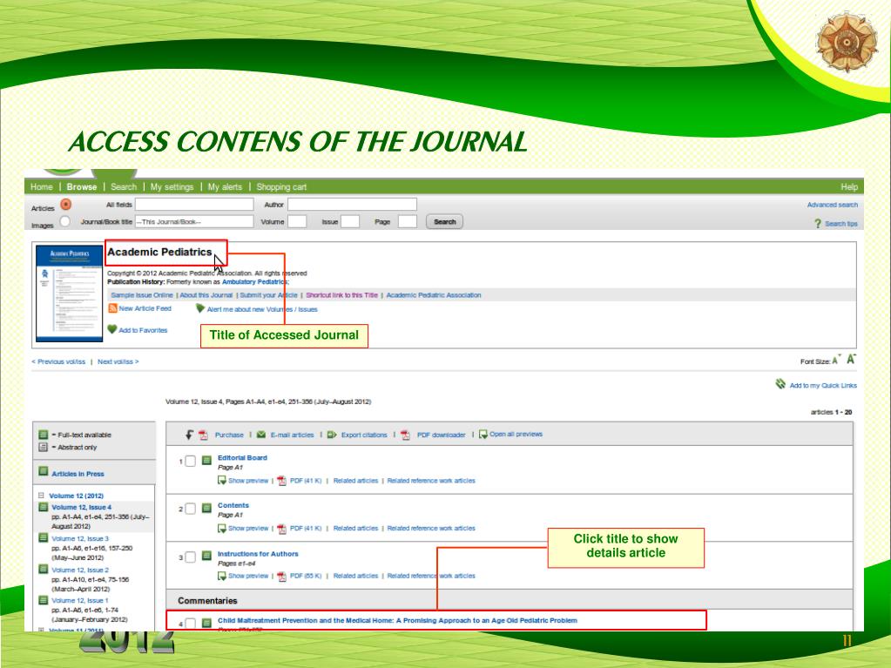Open the Editorial Board article title
The height and width of the screenshot is (668, 891).
point(242,458)
